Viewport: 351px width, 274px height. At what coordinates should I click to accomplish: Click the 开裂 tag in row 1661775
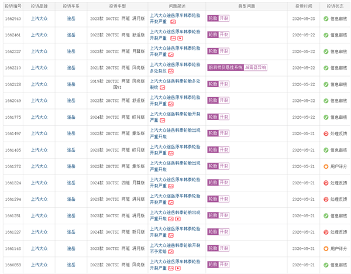[223, 117]
